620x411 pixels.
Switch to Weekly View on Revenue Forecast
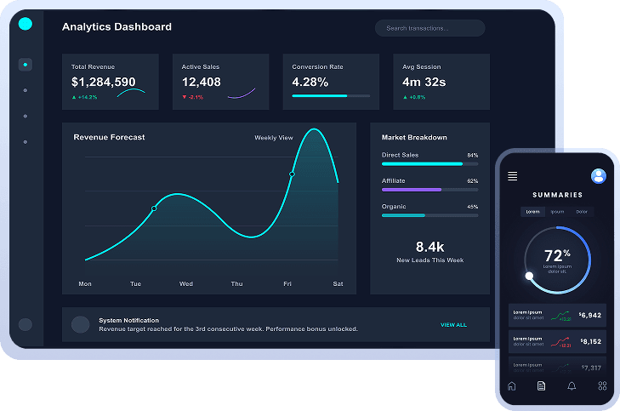[x=274, y=138]
